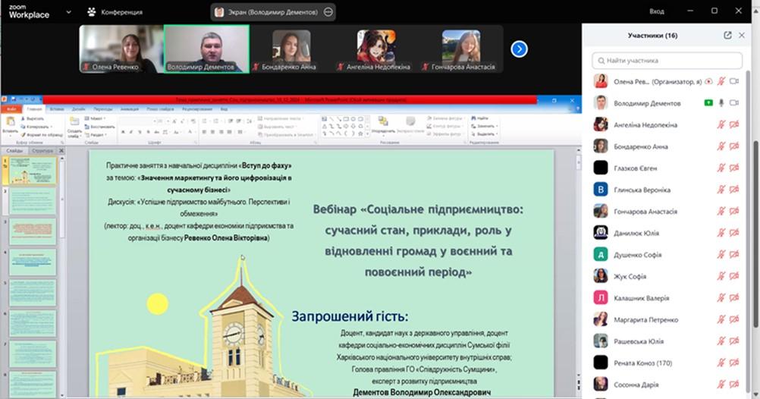
Task: Click the Найти участника search field
Action: [x=667, y=60]
